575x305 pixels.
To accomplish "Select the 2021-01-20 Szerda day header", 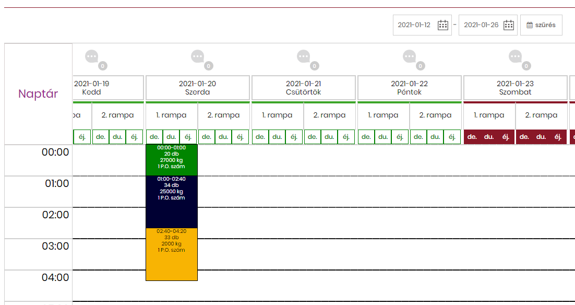I will 197,88.
